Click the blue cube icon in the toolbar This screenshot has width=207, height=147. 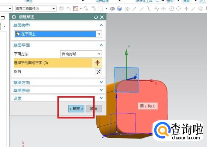click(119, 8)
